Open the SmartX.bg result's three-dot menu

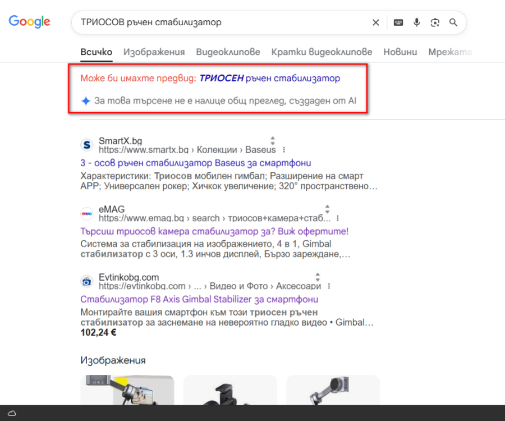(284, 150)
